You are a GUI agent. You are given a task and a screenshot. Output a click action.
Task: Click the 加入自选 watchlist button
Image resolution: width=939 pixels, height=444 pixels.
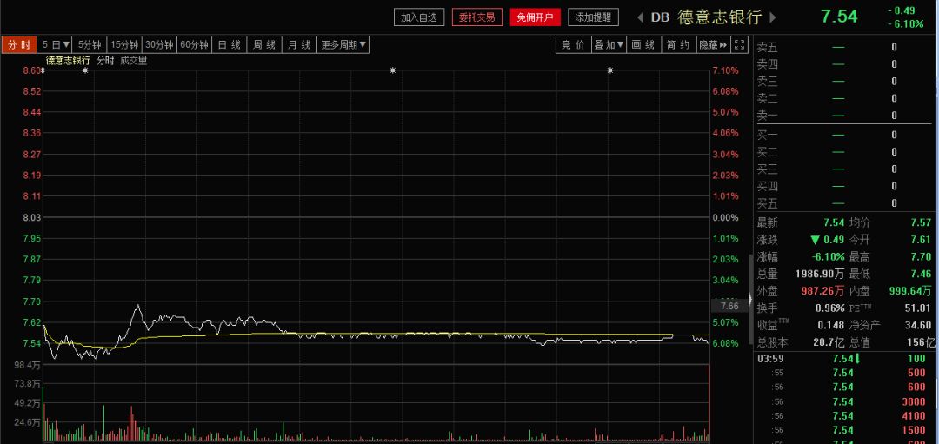pos(419,17)
